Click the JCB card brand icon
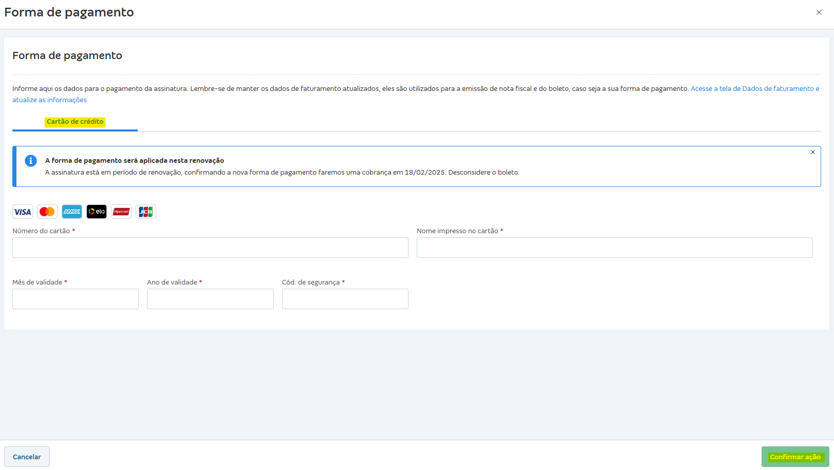The height and width of the screenshot is (470, 834). 146,212
